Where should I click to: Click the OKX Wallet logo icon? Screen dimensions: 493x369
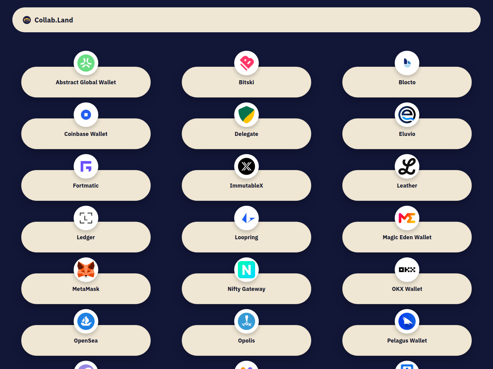pos(407,270)
